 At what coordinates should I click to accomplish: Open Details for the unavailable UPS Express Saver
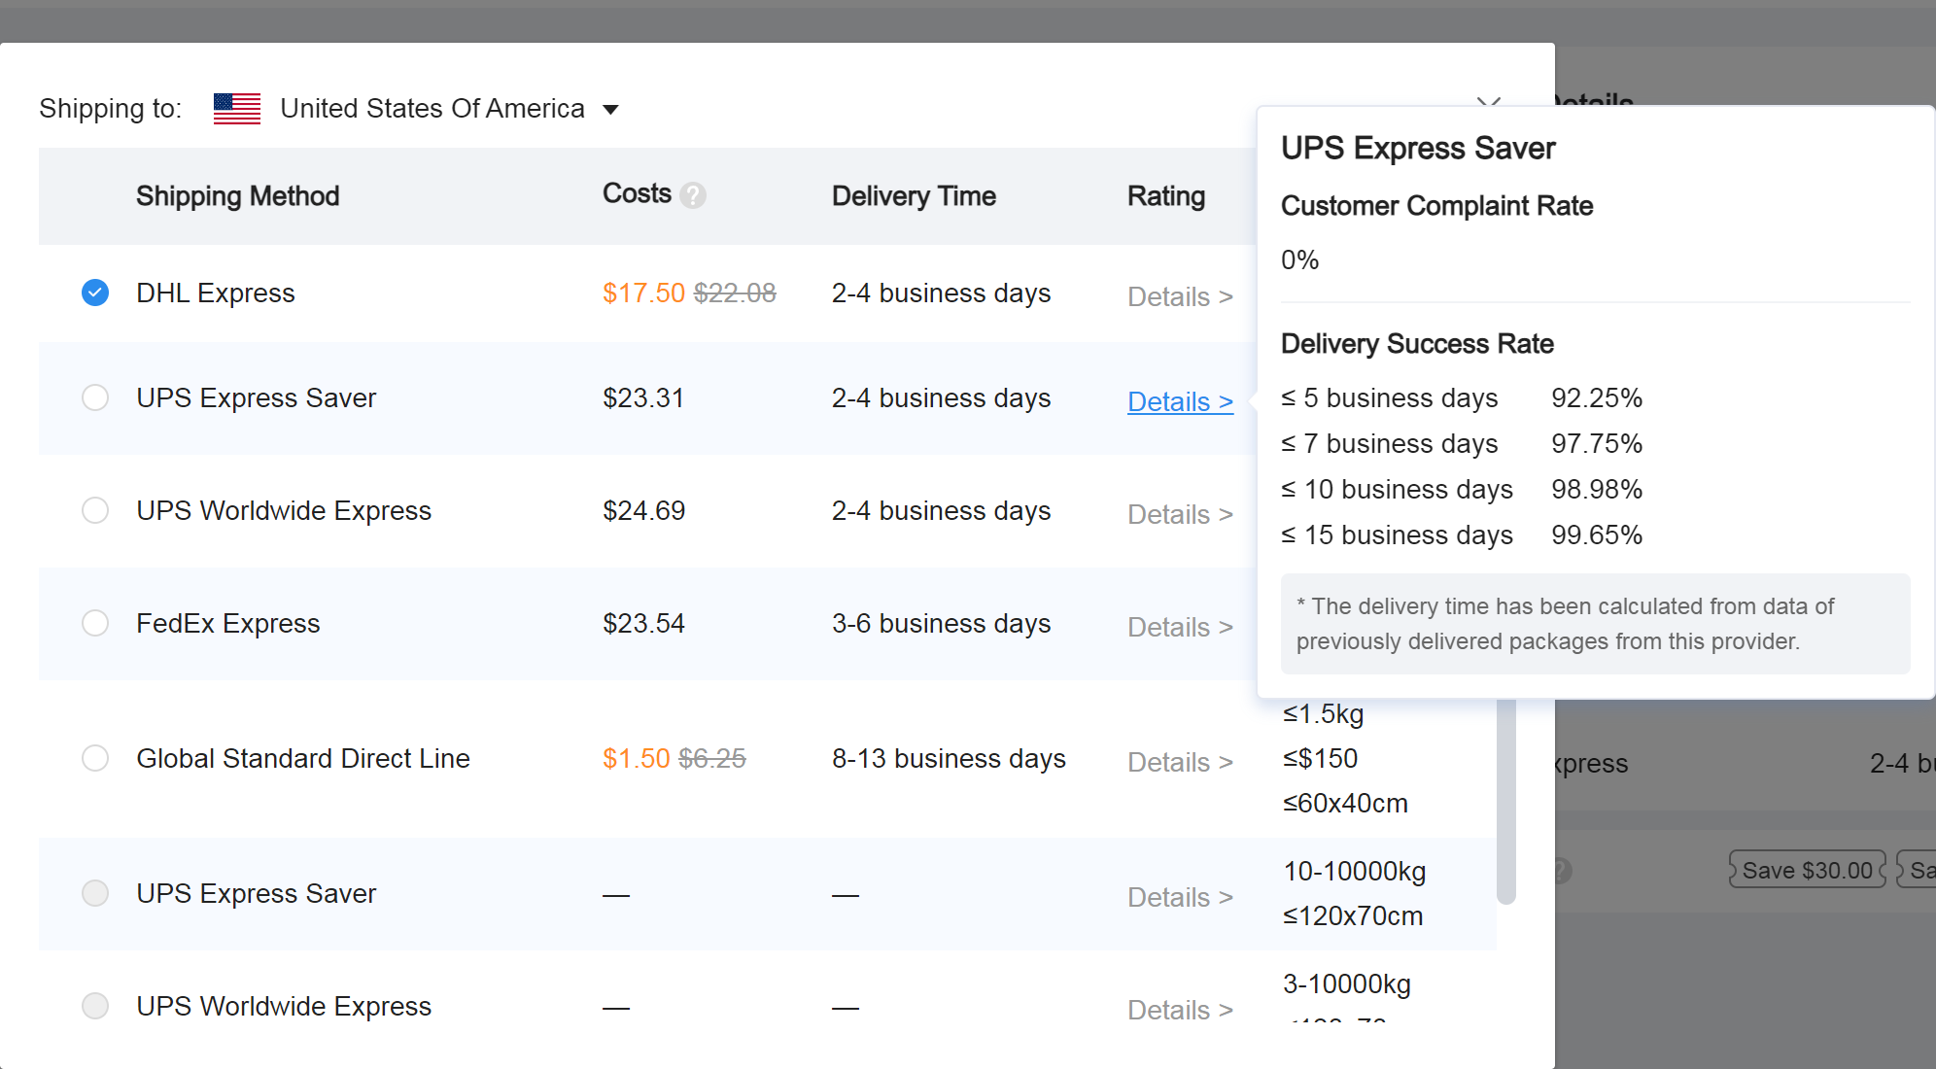1180,897
